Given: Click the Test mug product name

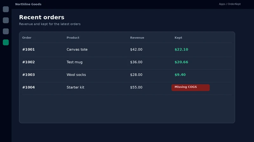Looking at the screenshot, I should (75, 62).
